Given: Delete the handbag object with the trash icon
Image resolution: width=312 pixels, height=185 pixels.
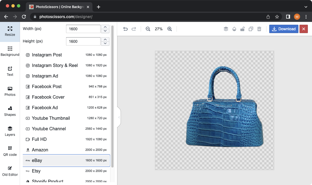Looking at the screenshot, I should click(259, 29).
